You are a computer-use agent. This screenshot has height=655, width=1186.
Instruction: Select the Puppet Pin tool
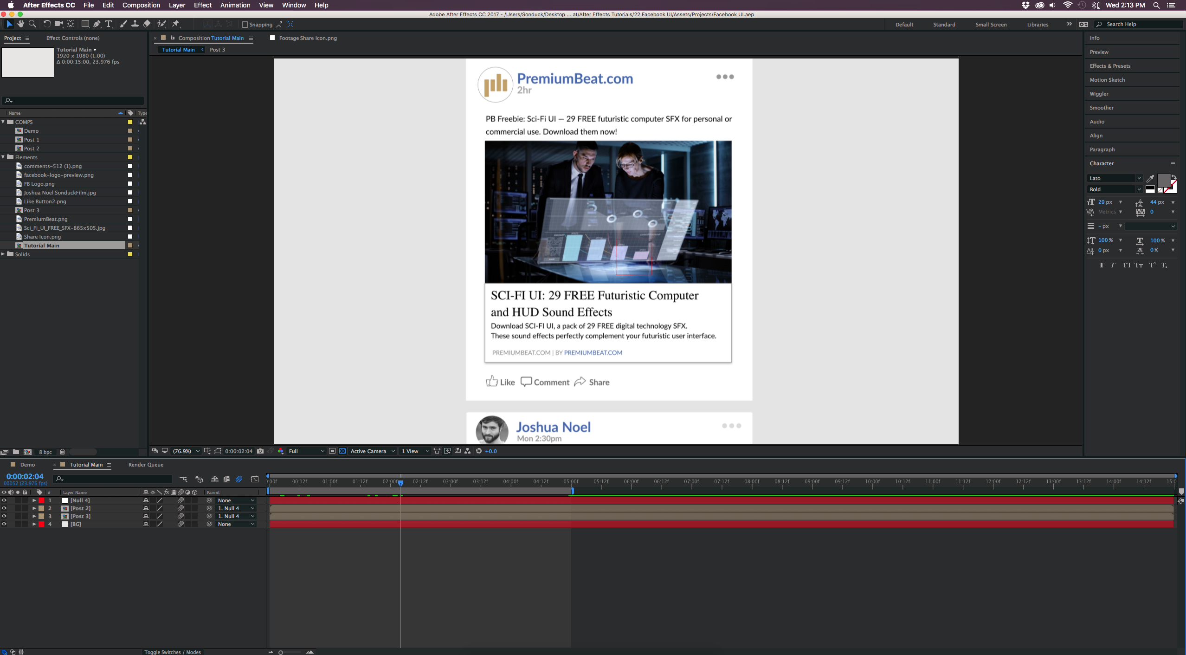coord(176,24)
